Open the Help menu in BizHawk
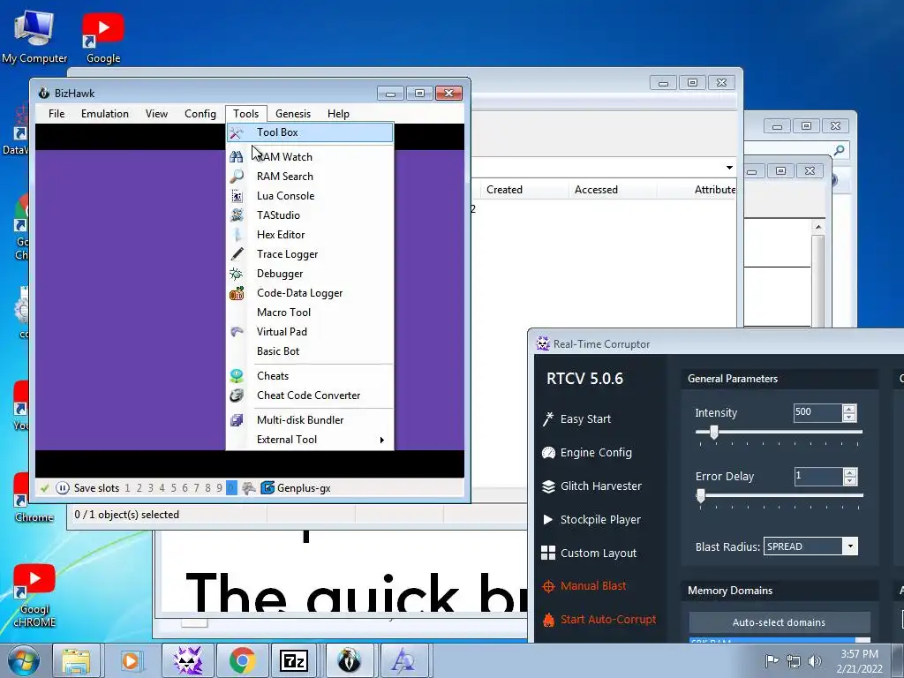The width and height of the screenshot is (904, 678). coord(338,114)
